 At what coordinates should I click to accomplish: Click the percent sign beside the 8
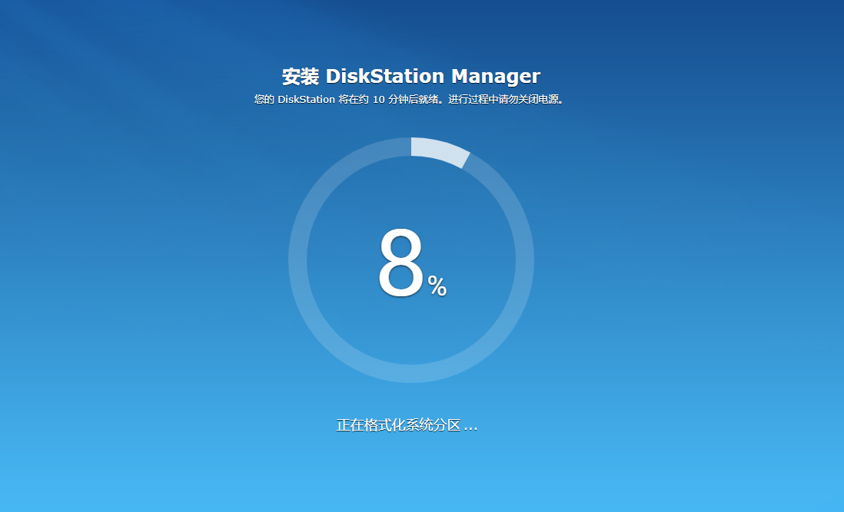[x=437, y=287]
